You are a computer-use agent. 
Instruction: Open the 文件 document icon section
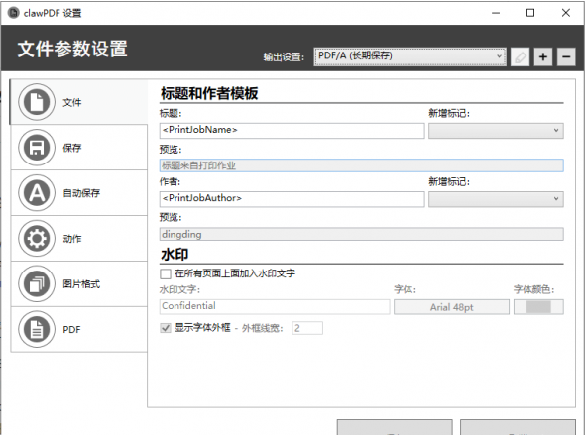(37, 102)
